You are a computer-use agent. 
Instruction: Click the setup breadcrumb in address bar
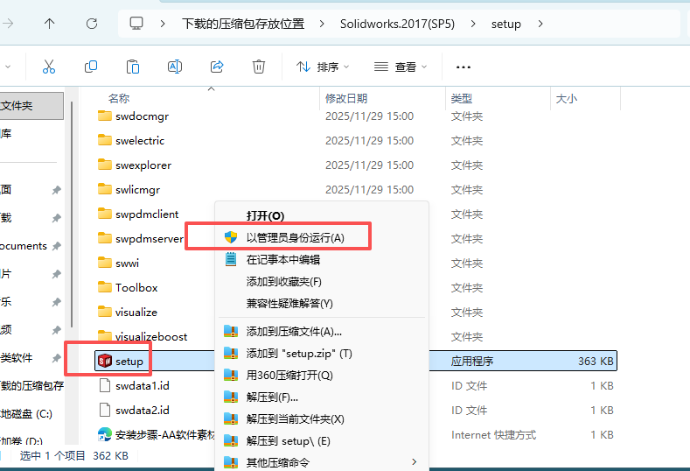[506, 24]
